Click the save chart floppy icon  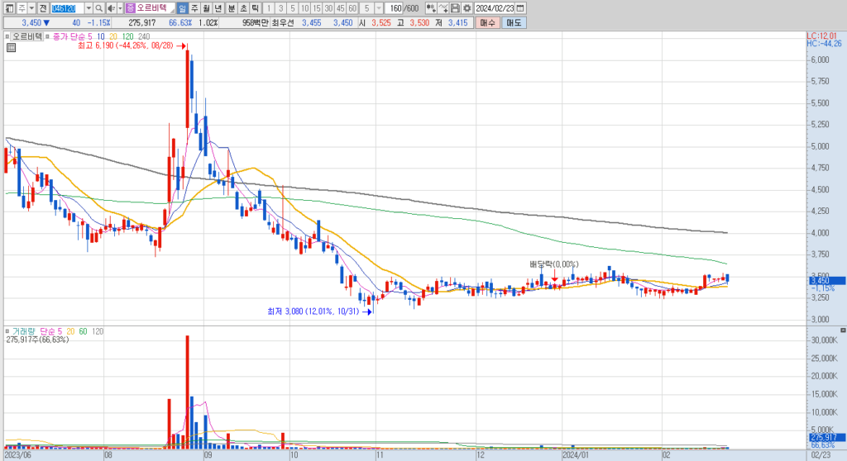455,8
